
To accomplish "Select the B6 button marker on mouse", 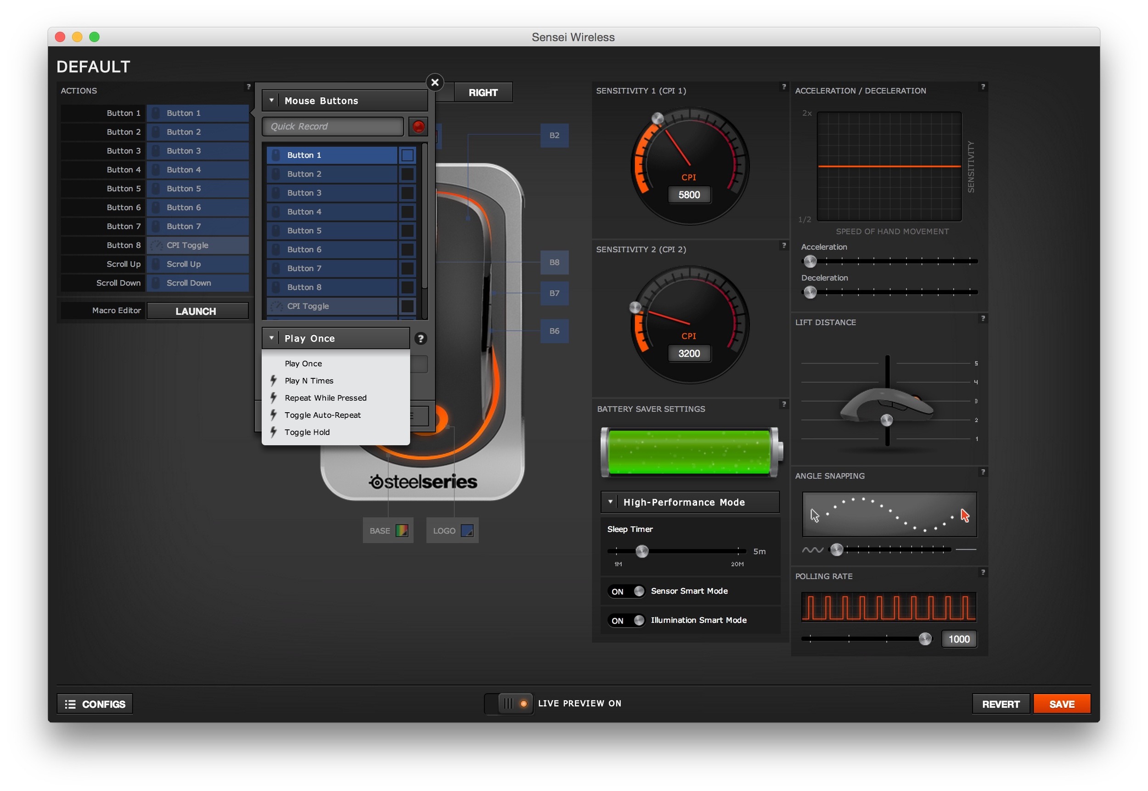I will [x=554, y=331].
